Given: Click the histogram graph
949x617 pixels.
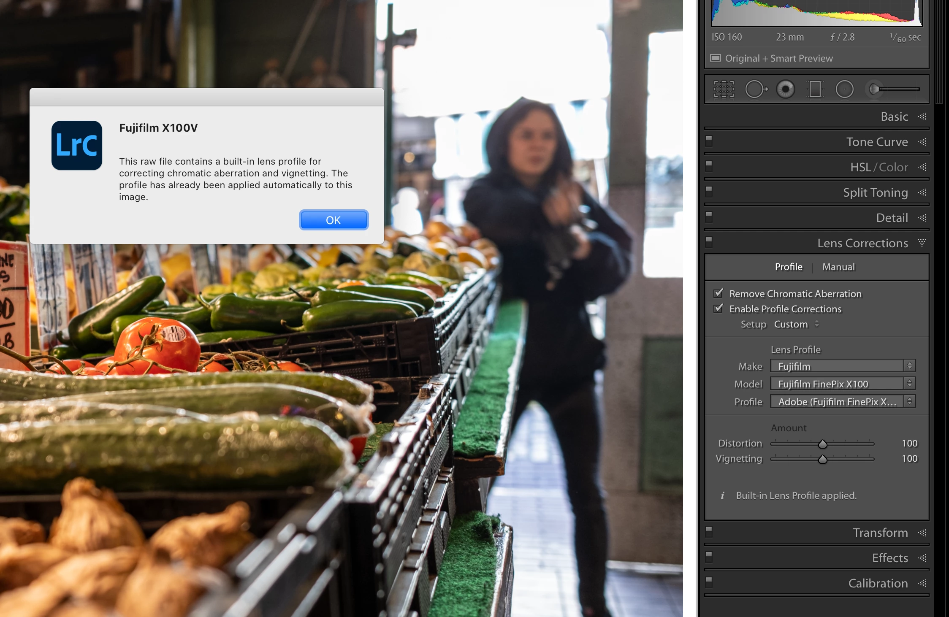Looking at the screenshot, I should point(816,13).
